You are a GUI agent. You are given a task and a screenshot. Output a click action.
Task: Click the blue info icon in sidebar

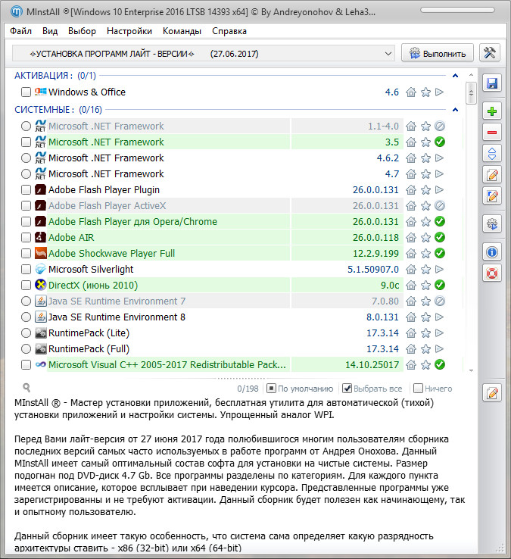click(x=492, y=251)
